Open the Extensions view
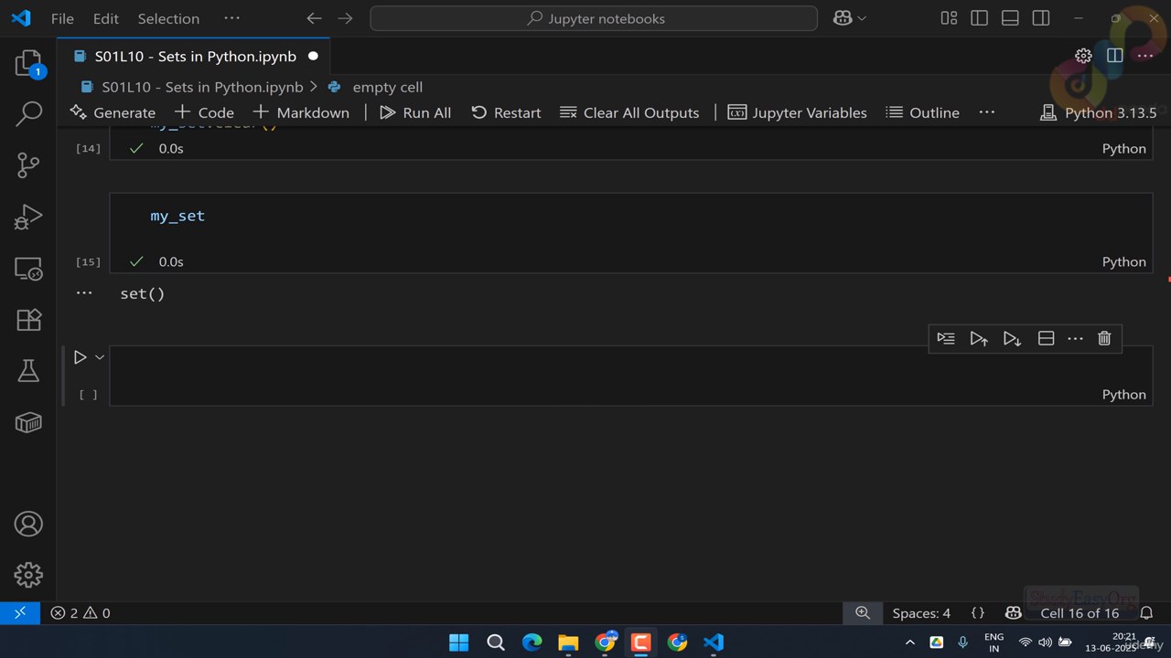The image size is (1171, 658). [28, 320]
